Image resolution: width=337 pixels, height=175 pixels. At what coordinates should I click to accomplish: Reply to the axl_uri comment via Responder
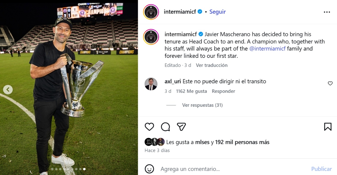pyautogui.click(x=223, y=91)
